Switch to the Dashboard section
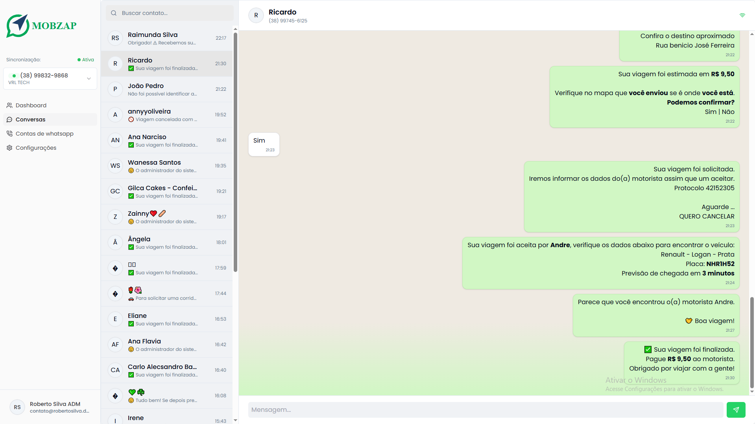 (x=31, y=105)
